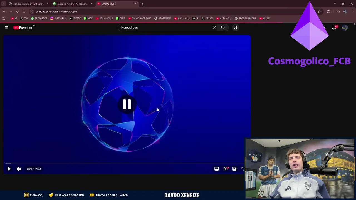
Task: Open Chrome three-dot menu
Action: [352, 12]
